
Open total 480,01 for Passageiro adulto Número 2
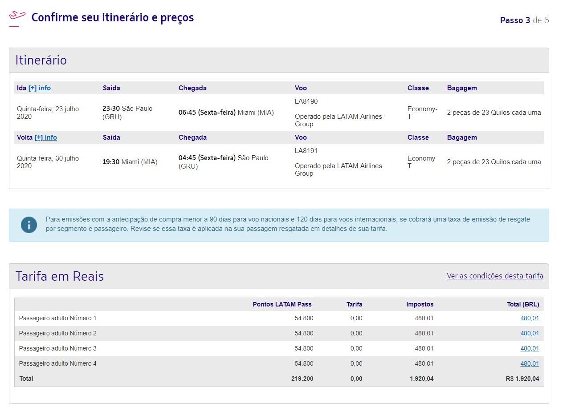[x=530, y=333]
